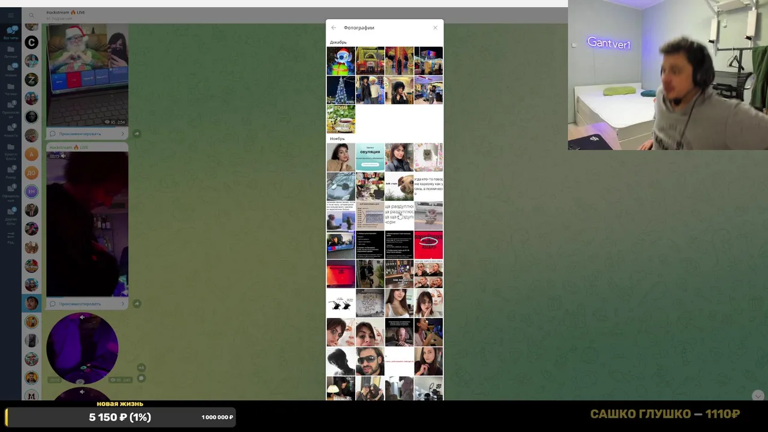Open the couple in fur hats photo
Viewport: 768px width, 432px height.
370,90
